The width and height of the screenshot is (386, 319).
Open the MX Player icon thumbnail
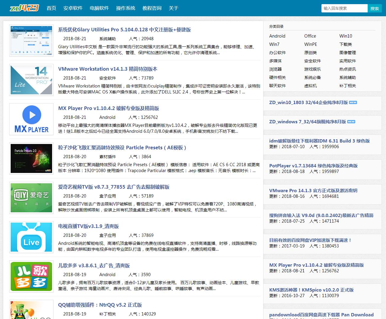tap(31, 119)
